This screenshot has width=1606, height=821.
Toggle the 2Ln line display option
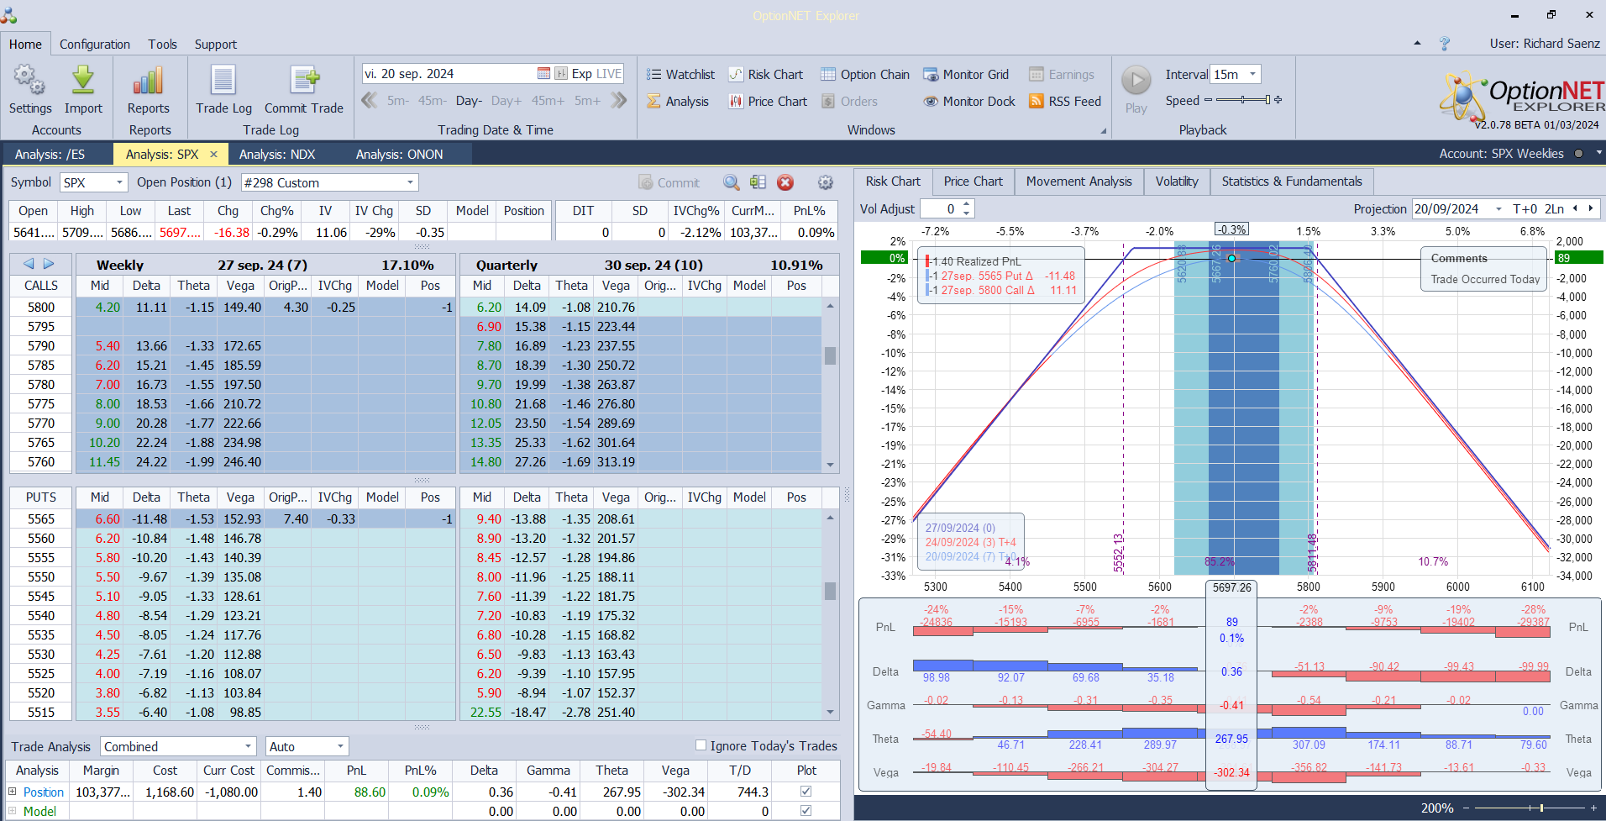[1555, 208]
